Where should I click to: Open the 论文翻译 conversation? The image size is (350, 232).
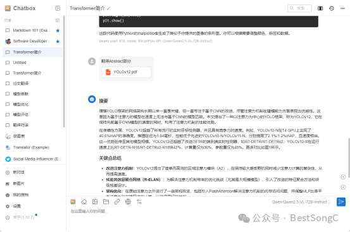tap(33, 83)
